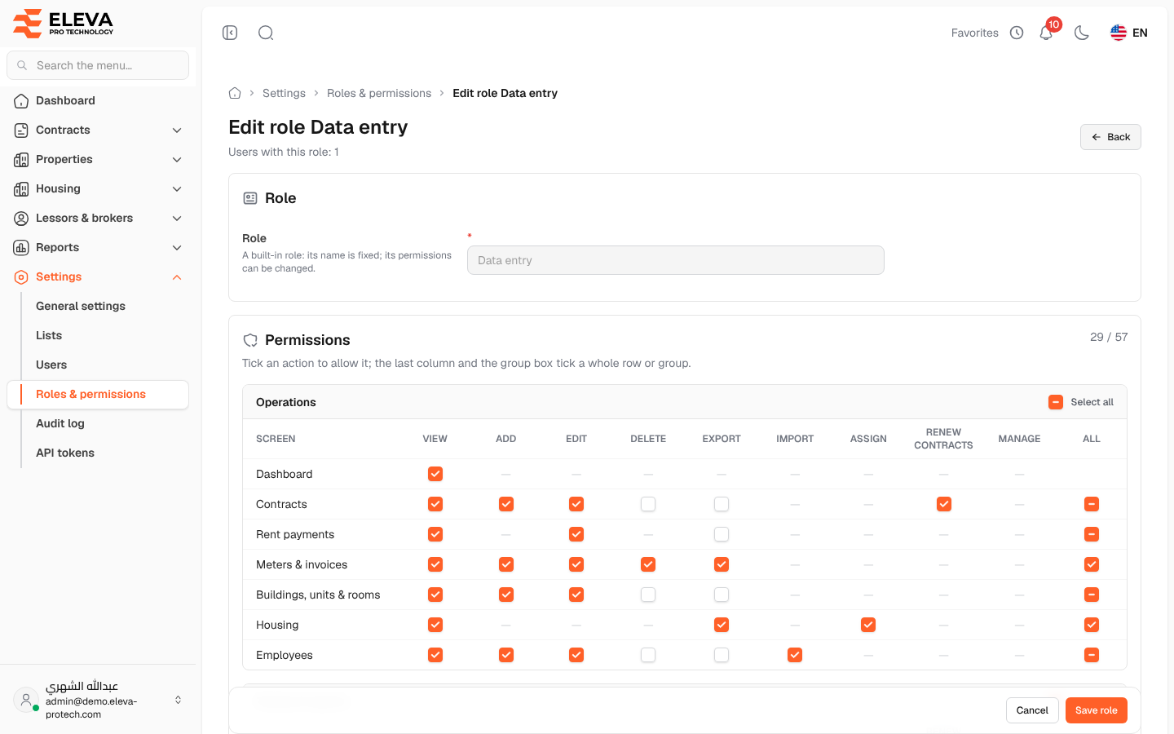Screen dimensions: 1174x734
Task: Click the Properties sidebar icon
Action: click(x=21, y=159)
